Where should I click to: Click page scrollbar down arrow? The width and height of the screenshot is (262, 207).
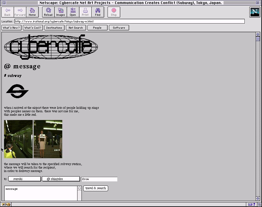tap(258, 198)
